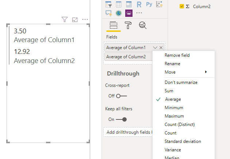Viewport: 230px width, 159px height.
Task: Select the Q&A visual icon
Action: 108,13
